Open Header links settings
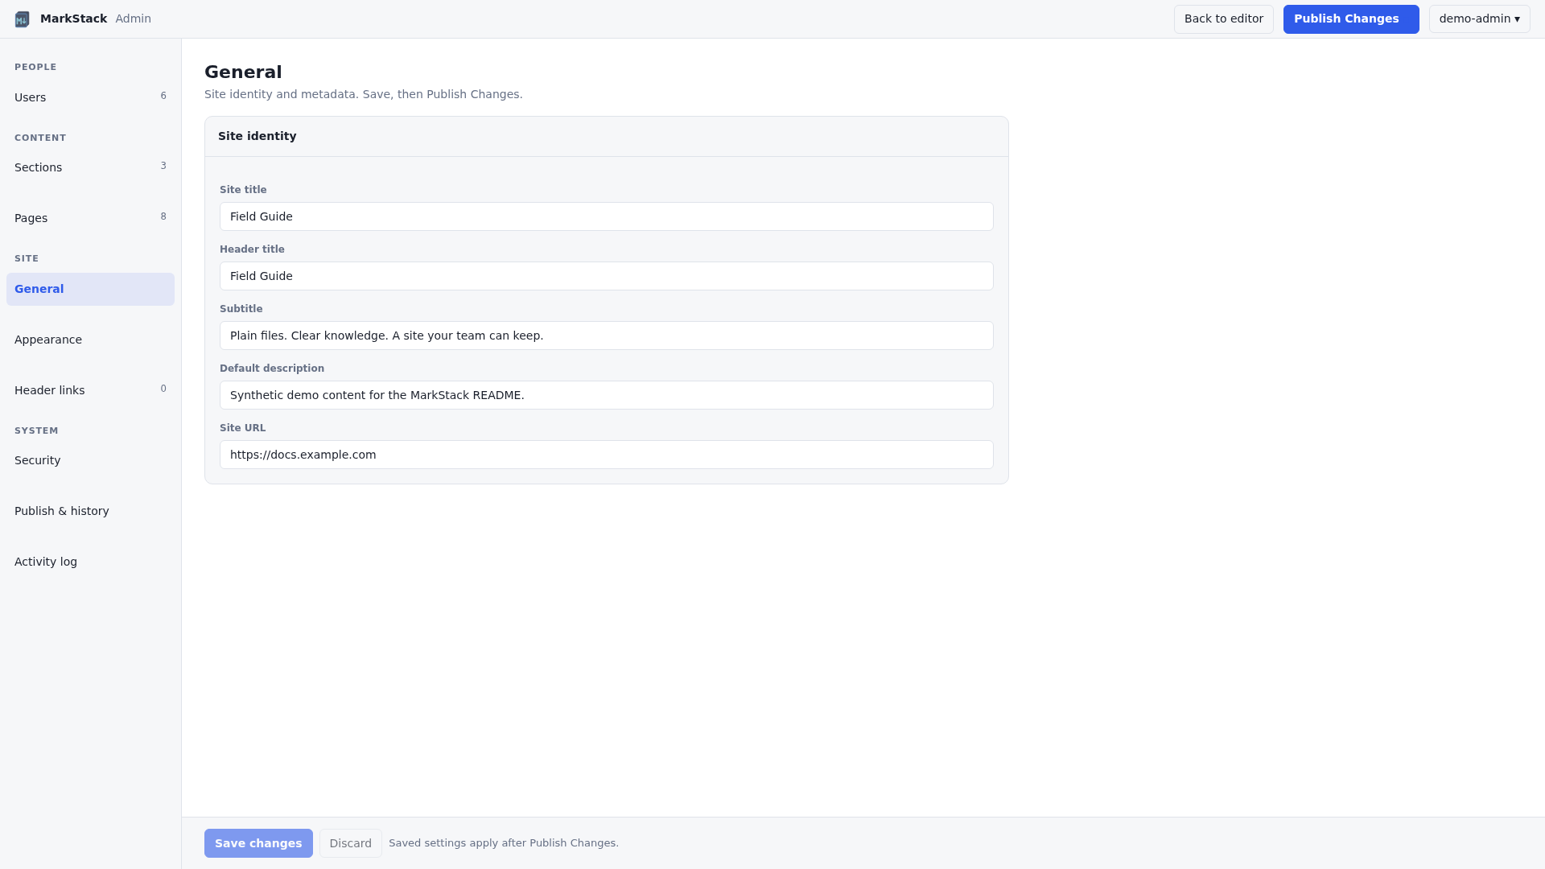 (x=90, y=390)
